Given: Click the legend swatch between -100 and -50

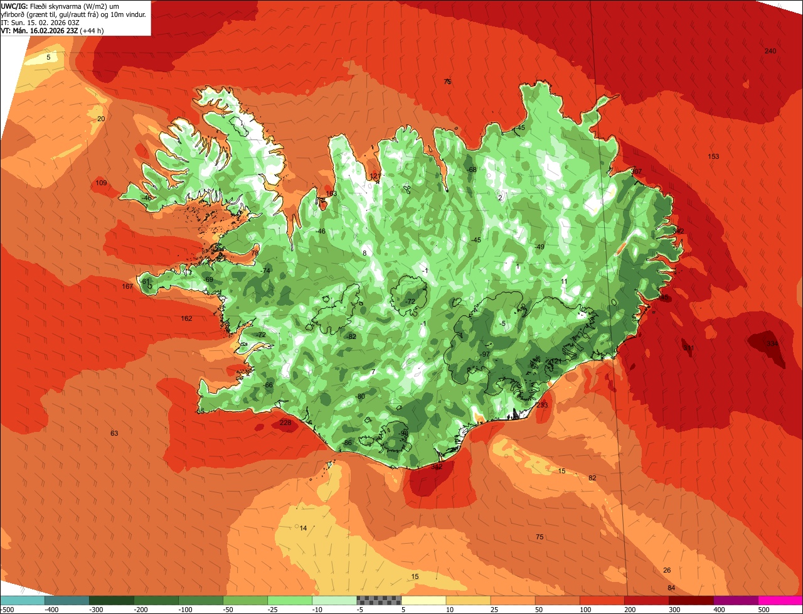Looking at the screenshot, I should coord(201,600).
